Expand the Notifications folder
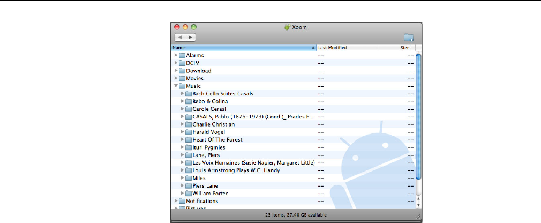541x223 pixels. (x=176, y=201)
